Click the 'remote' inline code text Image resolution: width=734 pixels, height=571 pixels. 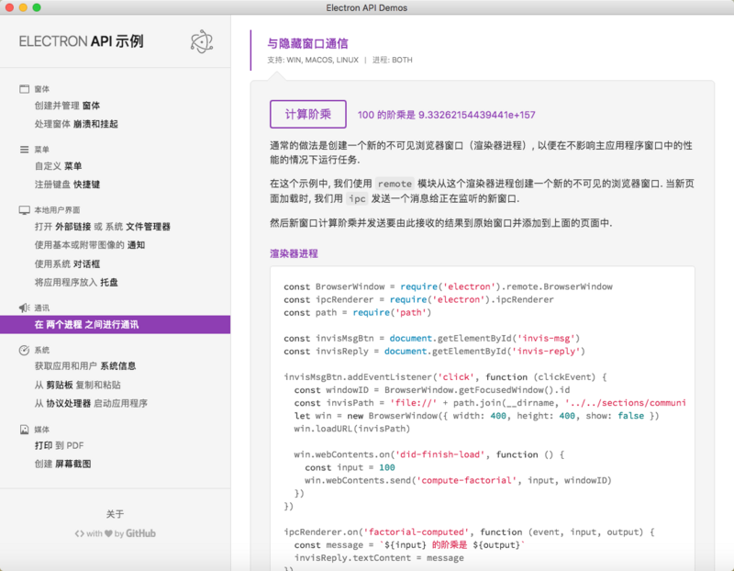tap(395, 184)
